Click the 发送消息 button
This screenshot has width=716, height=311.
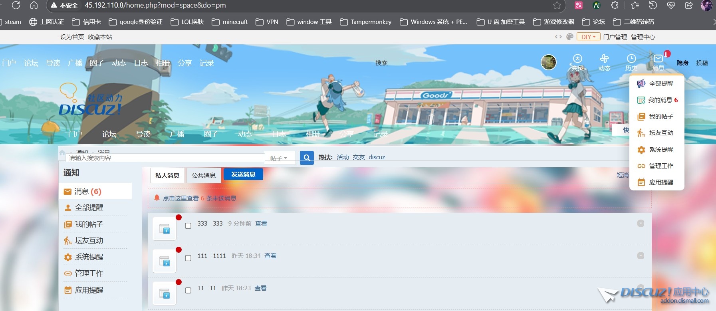tap(243, 174)
